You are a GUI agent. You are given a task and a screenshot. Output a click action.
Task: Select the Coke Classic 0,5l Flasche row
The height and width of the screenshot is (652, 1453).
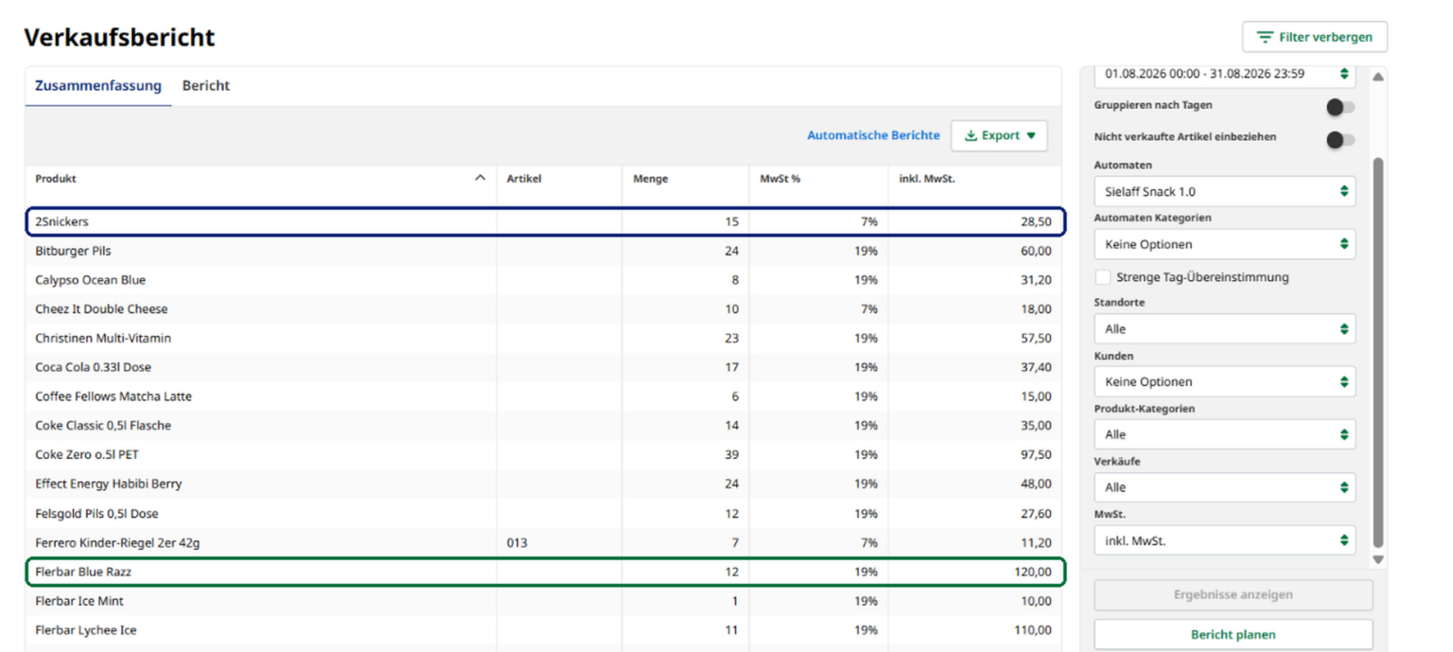(544, 426)
